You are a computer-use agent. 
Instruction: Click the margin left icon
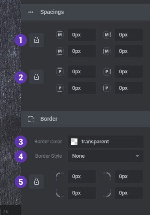click(x=107, y=51)
